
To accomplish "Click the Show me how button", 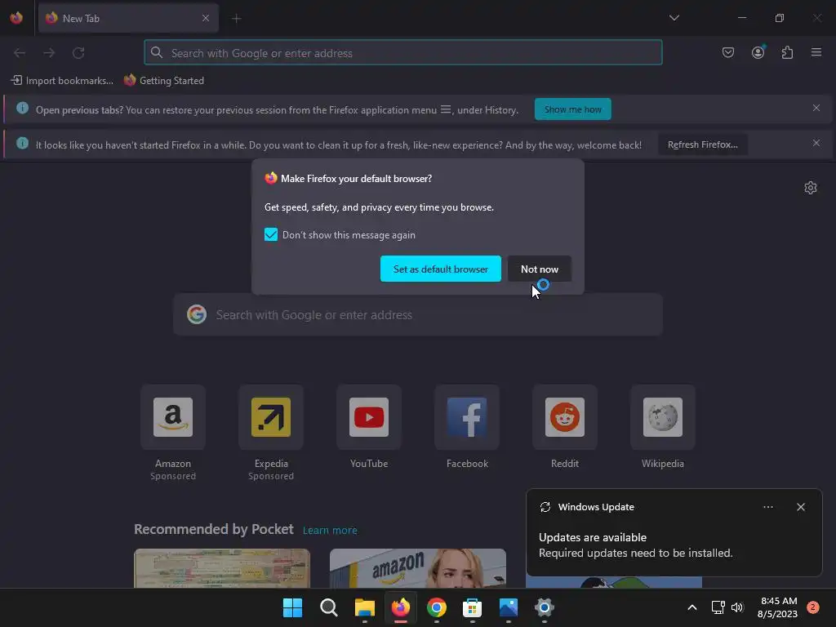I will [572, 109].
